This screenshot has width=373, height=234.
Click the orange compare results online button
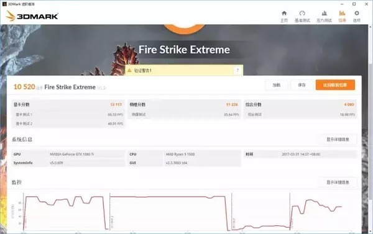(335, 85)
